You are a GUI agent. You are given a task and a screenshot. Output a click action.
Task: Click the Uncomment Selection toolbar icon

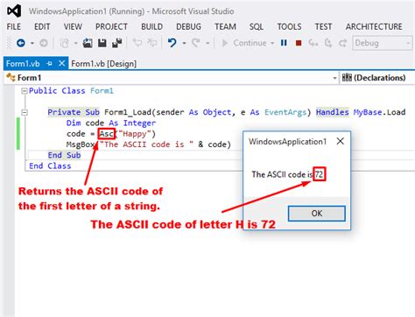(x=152, y=43)
